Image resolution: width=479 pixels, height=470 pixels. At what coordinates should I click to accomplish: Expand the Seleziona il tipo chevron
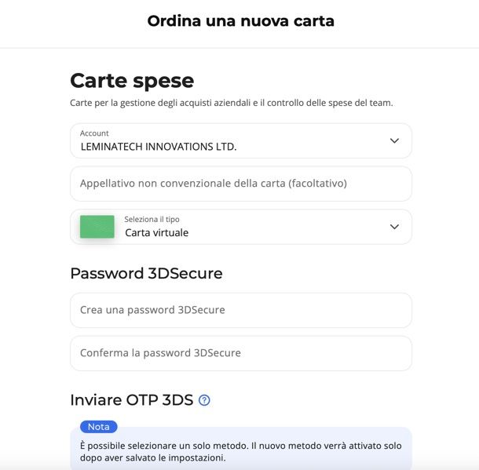click(394, 227)
